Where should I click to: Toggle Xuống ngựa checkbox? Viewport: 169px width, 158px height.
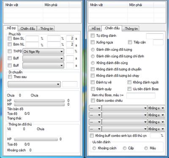[93, 42]
